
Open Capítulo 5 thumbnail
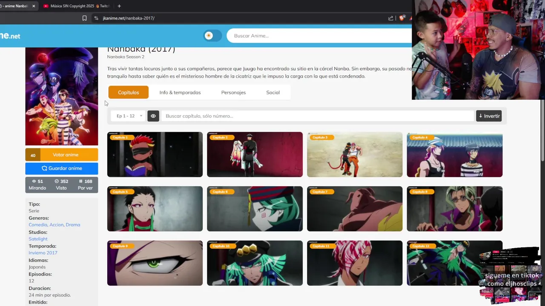click(x=155, y=209)
